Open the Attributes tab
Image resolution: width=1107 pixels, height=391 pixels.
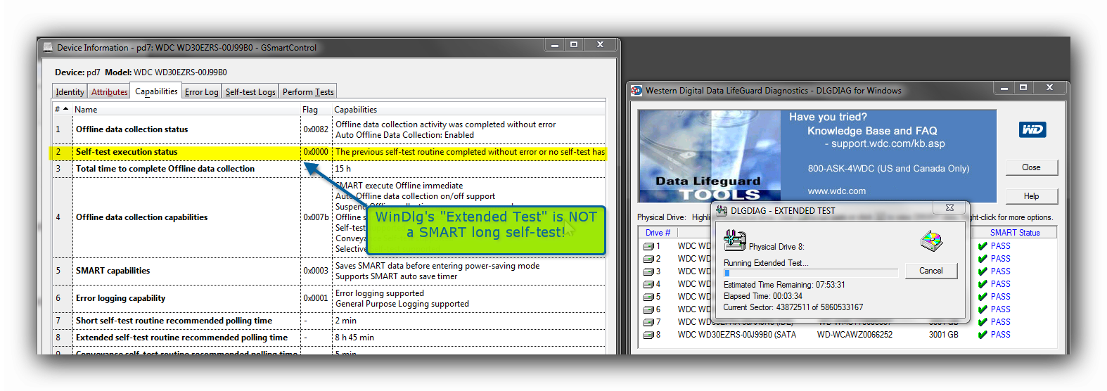tap(109, 92)
